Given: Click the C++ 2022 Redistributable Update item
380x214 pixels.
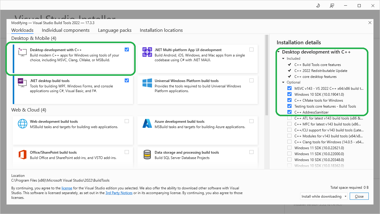Looking at the screenshot, I should tap(321, 70).
